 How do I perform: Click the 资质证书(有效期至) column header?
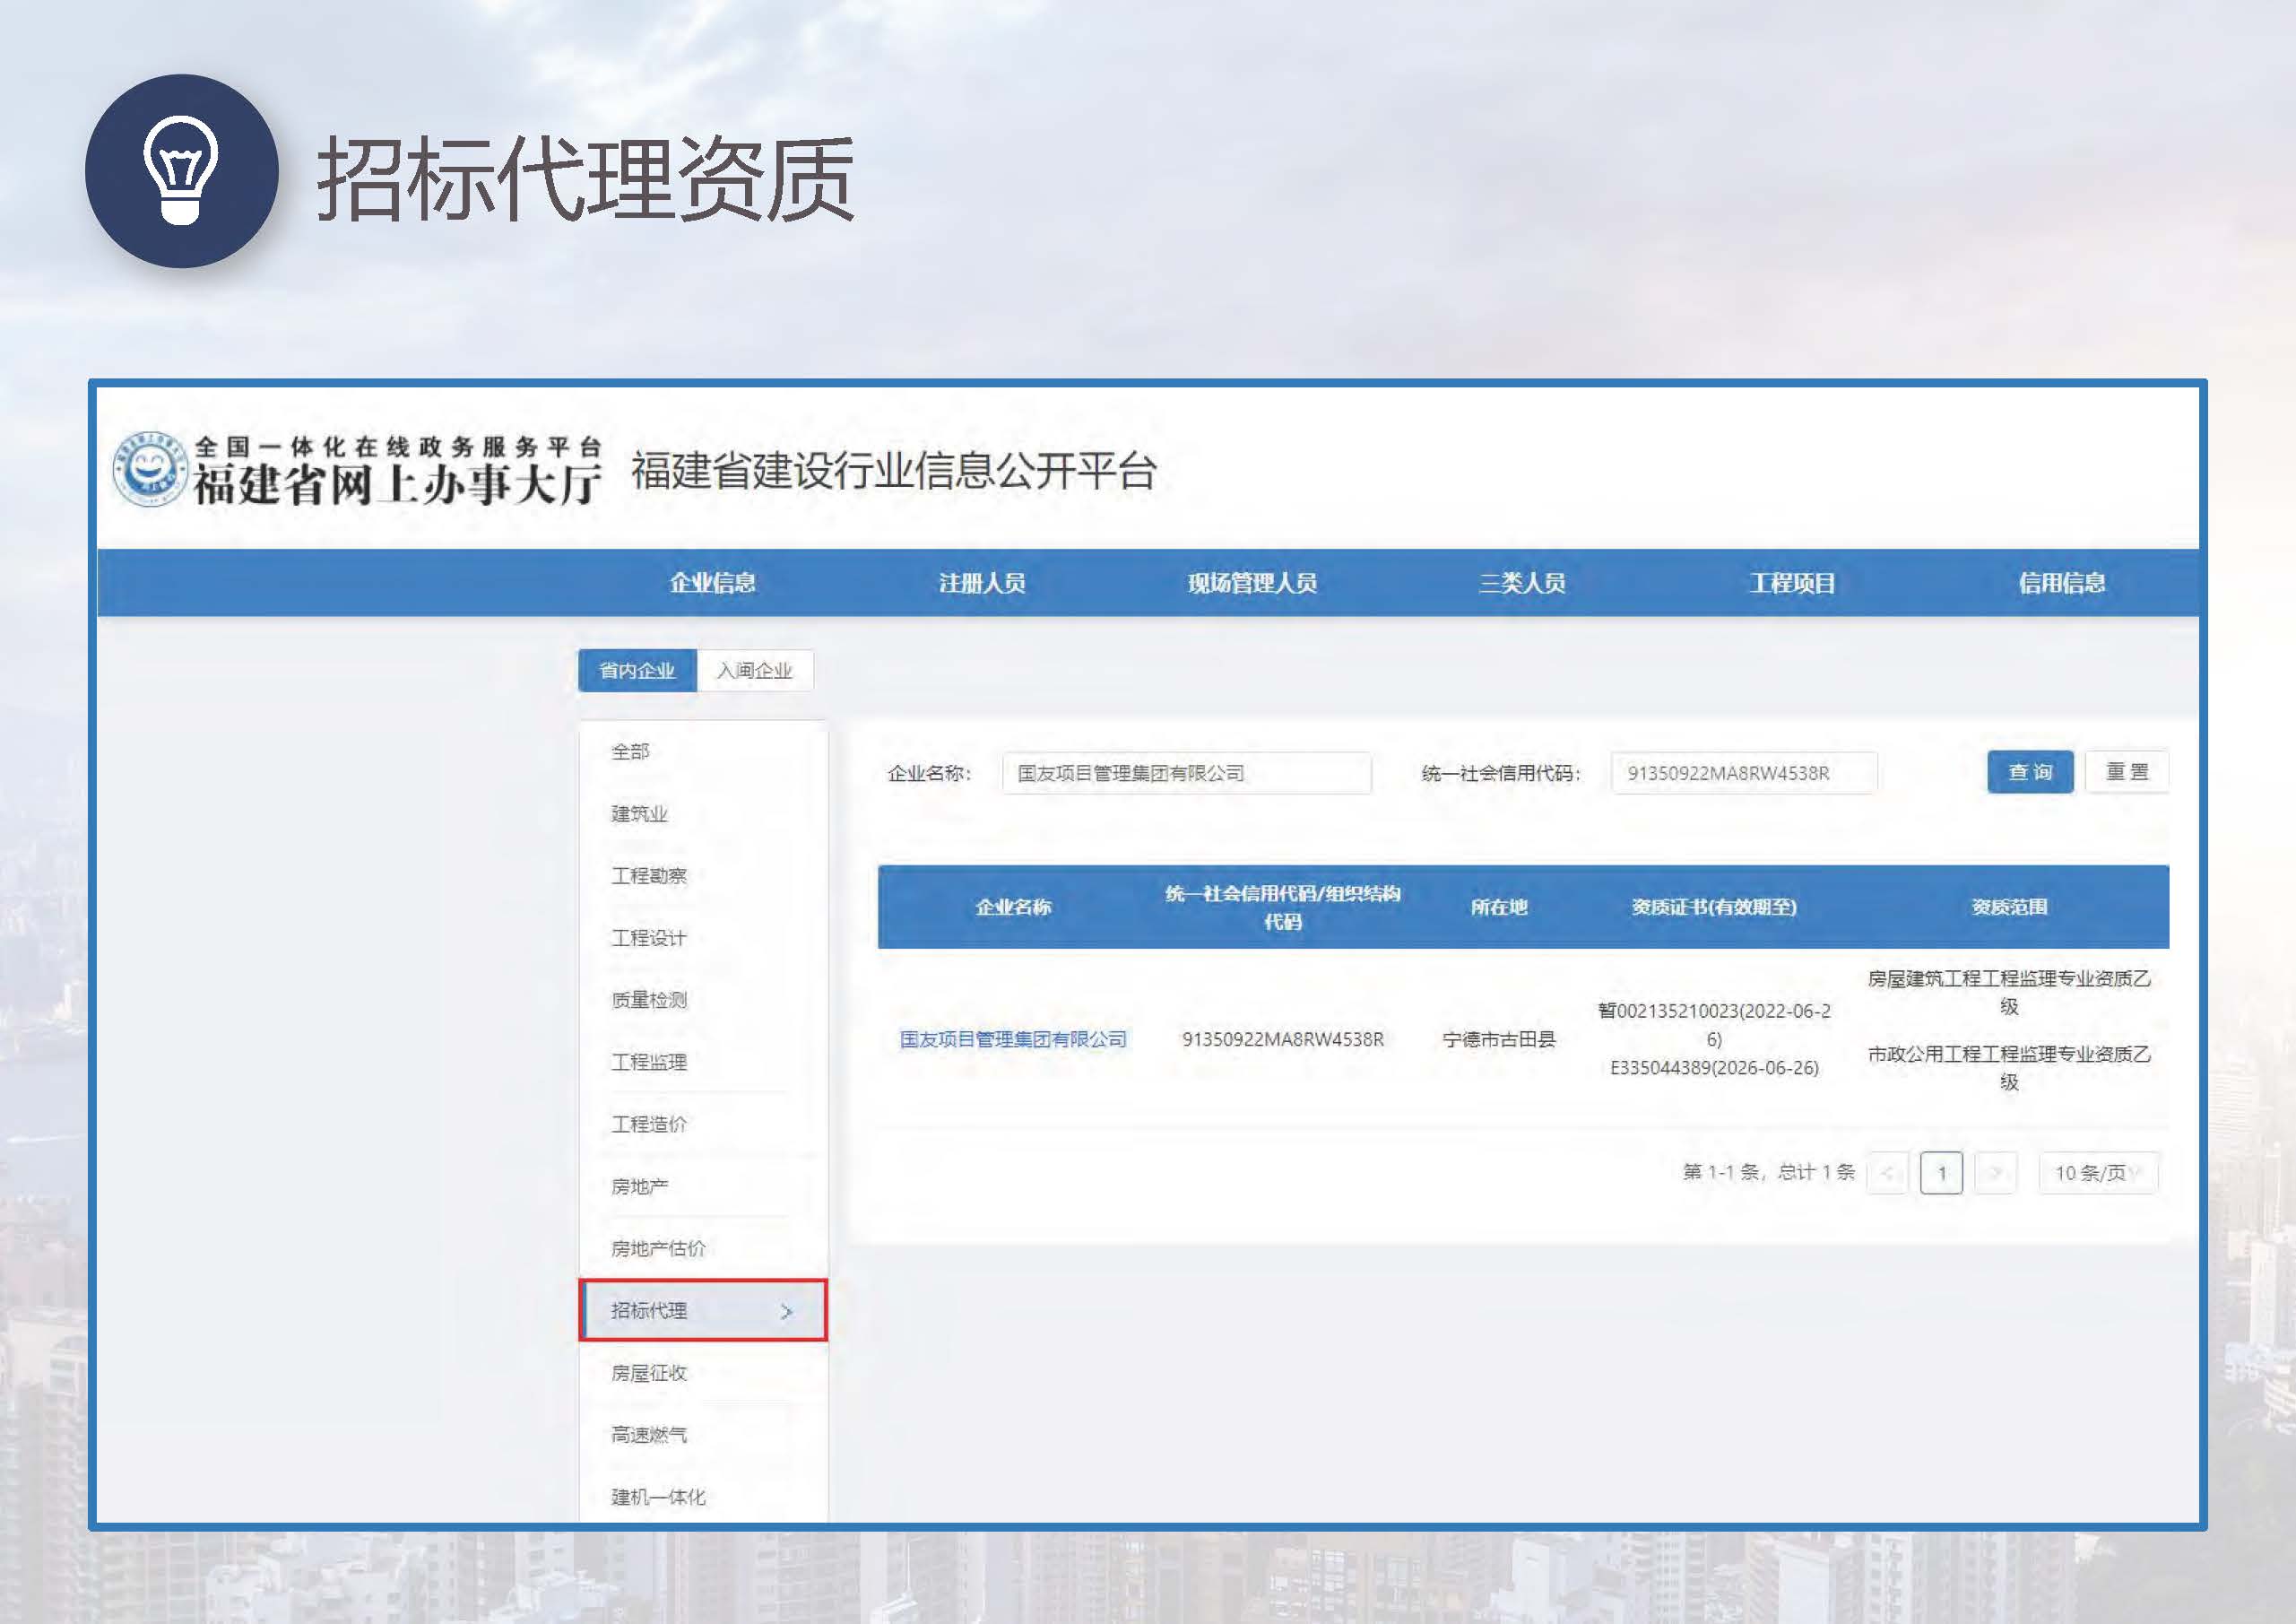(x=1714, y=907)
